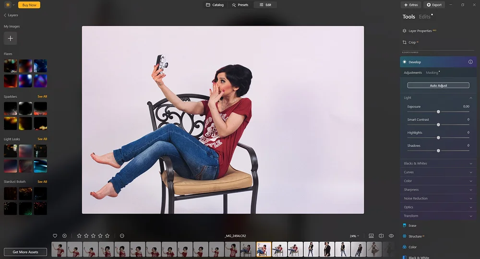Click the Exposure slider handle
Screen dimensions: 480x259
[x=438, y=112]
